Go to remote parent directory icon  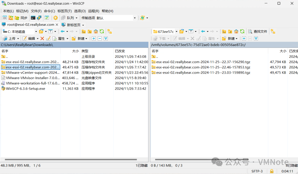click(x=224, y=31)
